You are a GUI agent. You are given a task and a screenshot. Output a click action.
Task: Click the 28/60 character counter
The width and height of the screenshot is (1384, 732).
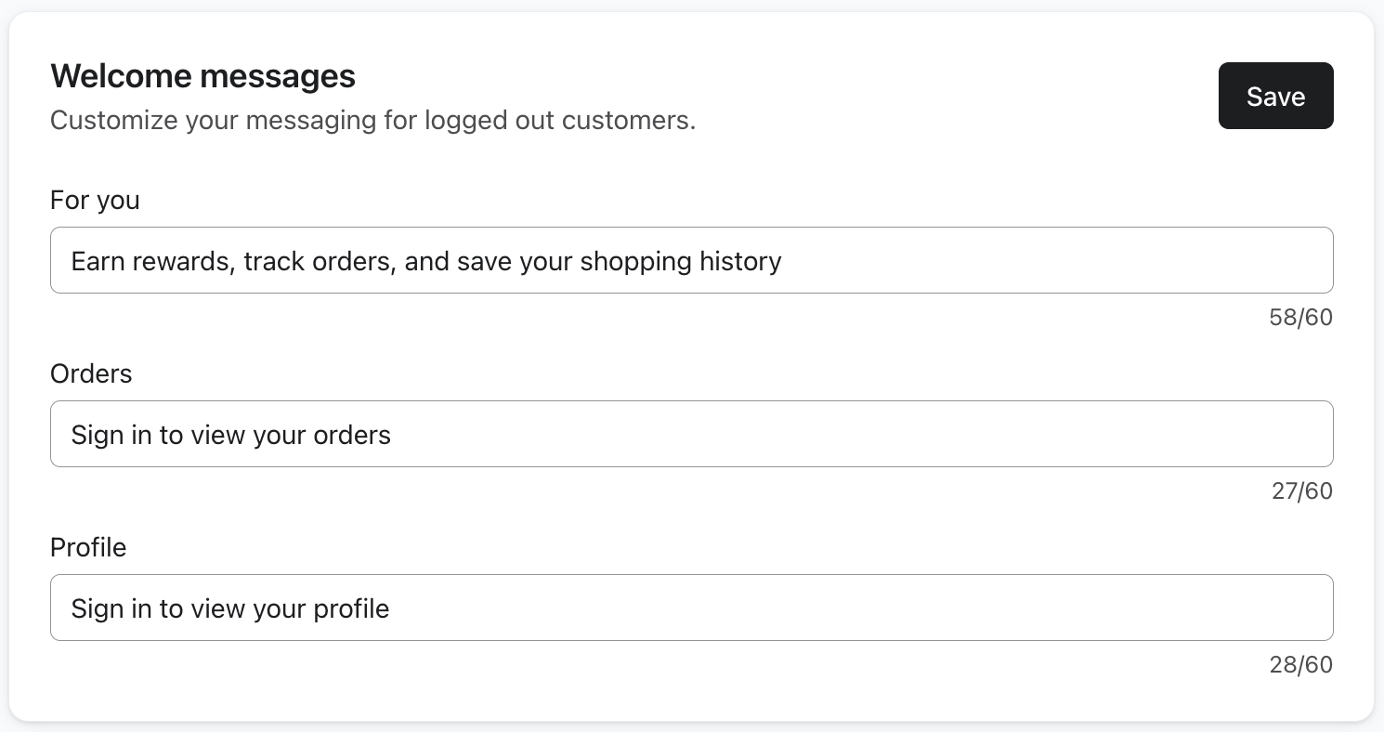pyautogui.click(x=1301, y=664)
